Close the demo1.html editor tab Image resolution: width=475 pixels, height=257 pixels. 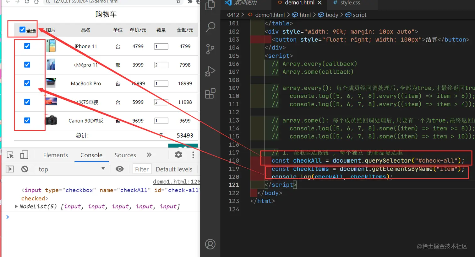point(320,3)
